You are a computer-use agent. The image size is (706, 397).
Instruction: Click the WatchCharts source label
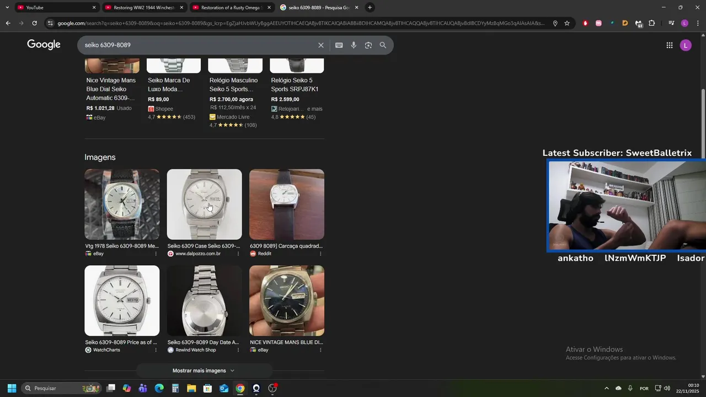pyautogui.click(x=106, y=350)
